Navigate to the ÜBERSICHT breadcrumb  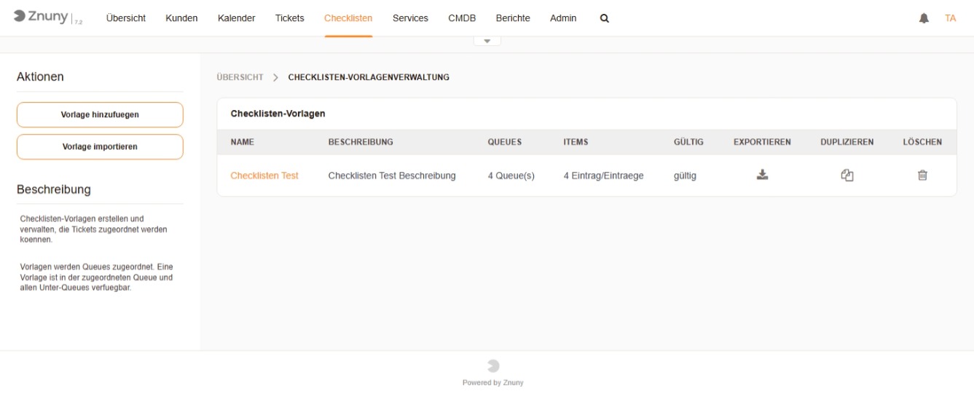click(x=240, y=77)
